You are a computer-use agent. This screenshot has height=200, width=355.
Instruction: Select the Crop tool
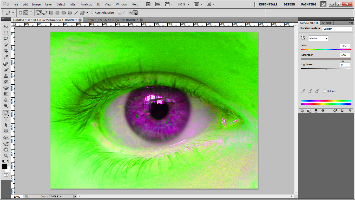(x=6, y=51)
